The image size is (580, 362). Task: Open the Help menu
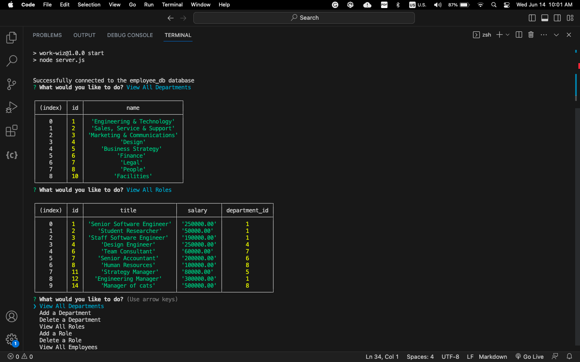point(224,5)
